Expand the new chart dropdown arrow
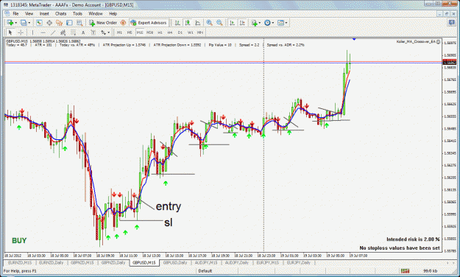Screen dimensions: 460x277 [15, 23]
